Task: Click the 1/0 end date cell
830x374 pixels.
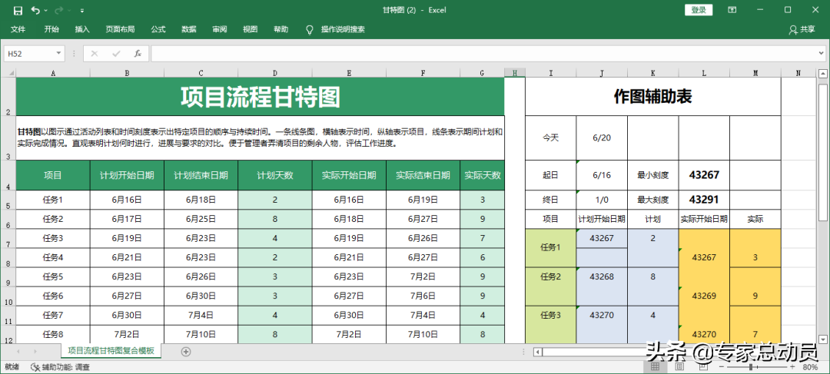Action: (x=602, y=200)
